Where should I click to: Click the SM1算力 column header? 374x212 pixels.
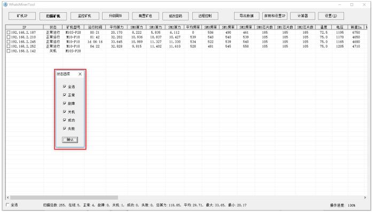click(x=155, y=27)
